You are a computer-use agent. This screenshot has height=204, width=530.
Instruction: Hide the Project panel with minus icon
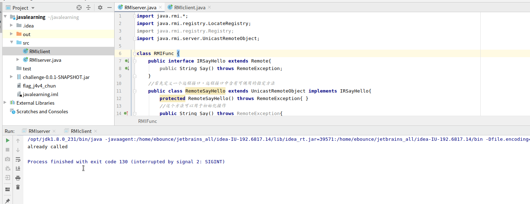coord(109,8)
